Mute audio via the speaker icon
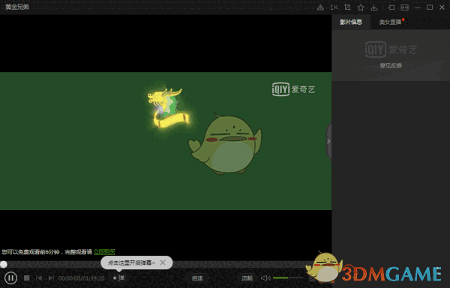This screenshot has width=450, height=288. click(x=265, y=278)
